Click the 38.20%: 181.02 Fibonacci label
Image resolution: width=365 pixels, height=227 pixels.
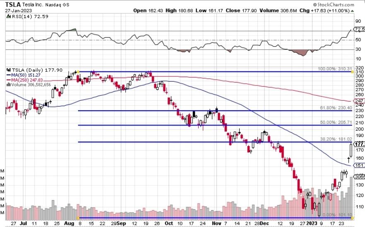pyautogui.click(x=336, y=139)
